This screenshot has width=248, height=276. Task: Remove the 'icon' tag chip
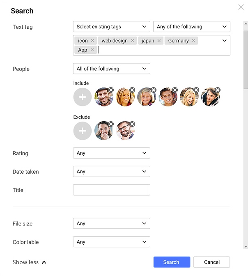92,41
